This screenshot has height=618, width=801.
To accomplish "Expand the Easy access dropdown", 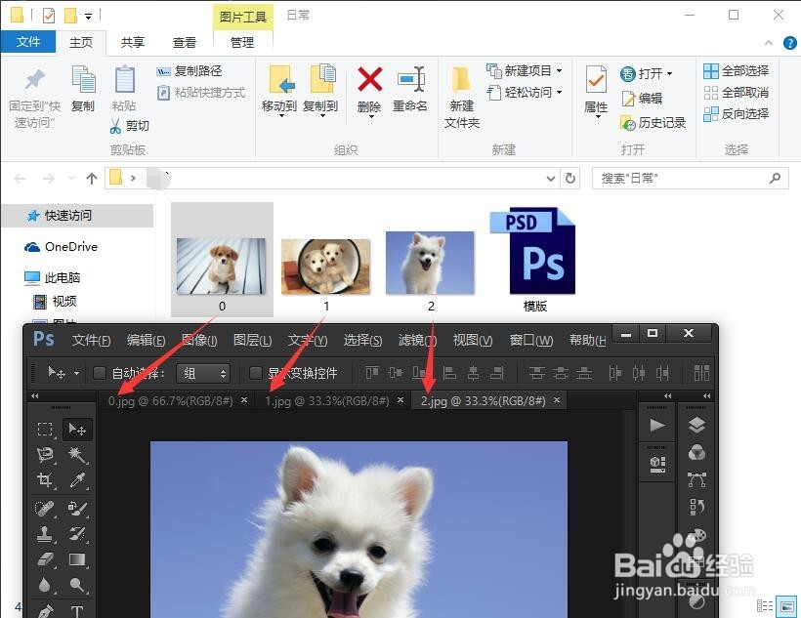I will pos(560,93).
